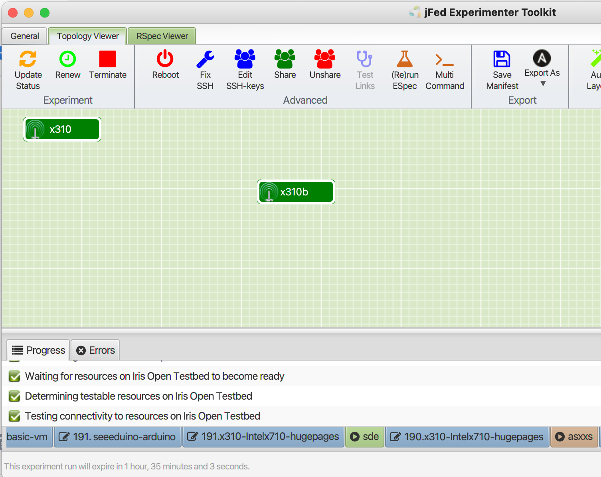Open Fix SSH wrench tool
601x477 pixels.
coord(205,59)
